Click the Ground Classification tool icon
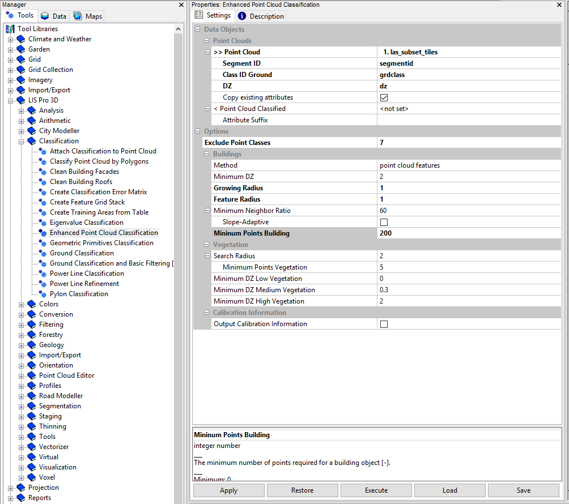The image size is (569, 504). [43, 253]
